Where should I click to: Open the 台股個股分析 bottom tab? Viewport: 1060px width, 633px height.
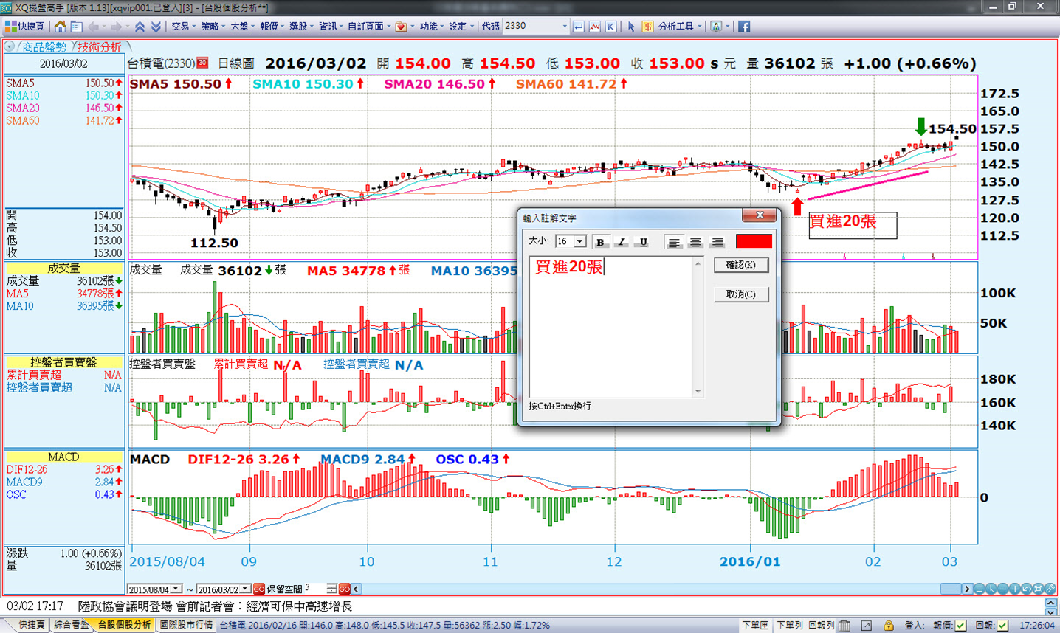pyautogui.click(x=124, y=625)
